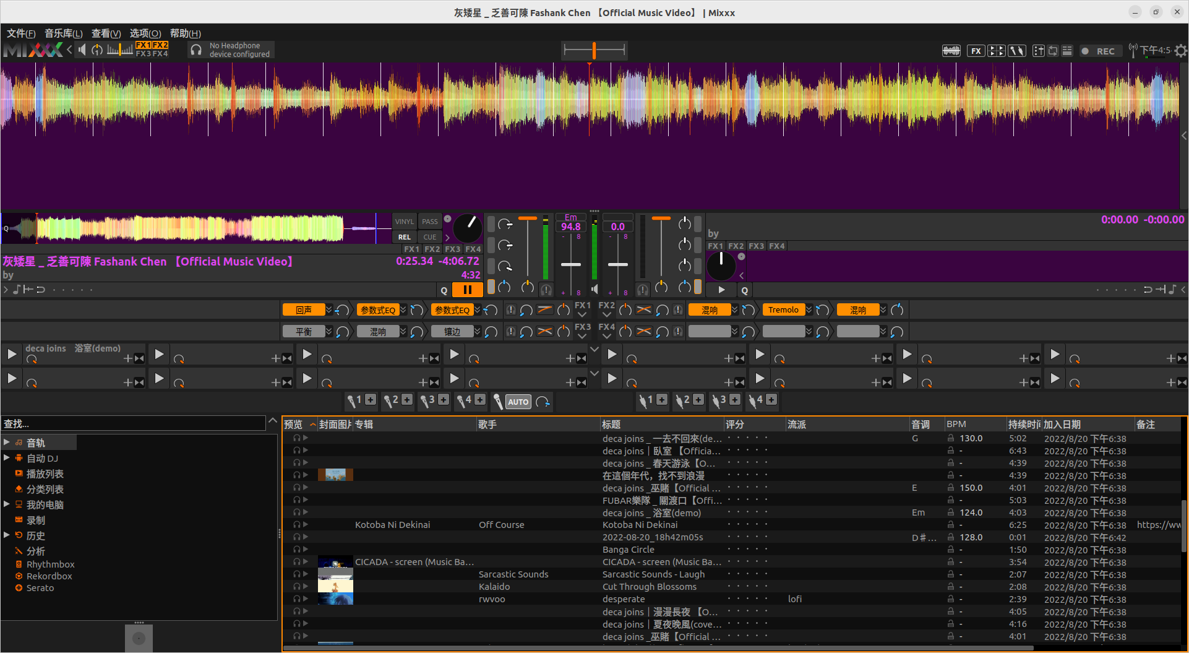Image resolution: width=1189 pixels, height=653 pixels.
Task: Play deck 2
Action: pos(721,290)
